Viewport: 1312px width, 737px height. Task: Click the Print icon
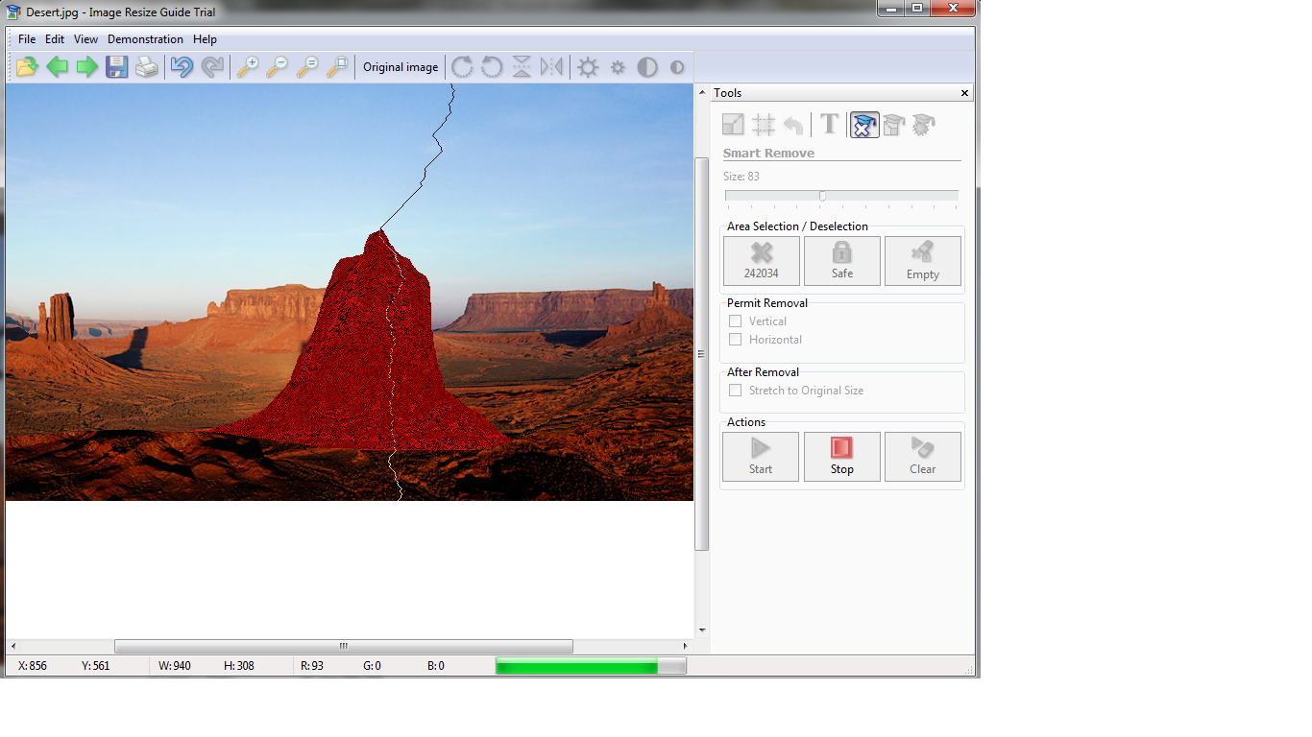point(146,66)
